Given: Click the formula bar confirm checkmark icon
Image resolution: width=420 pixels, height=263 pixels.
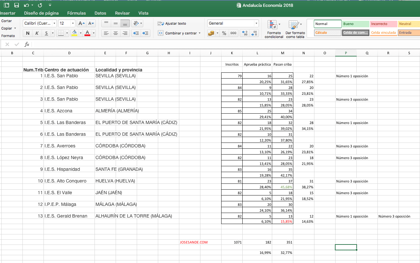Looking at the screenshot, I should [17, 44].
